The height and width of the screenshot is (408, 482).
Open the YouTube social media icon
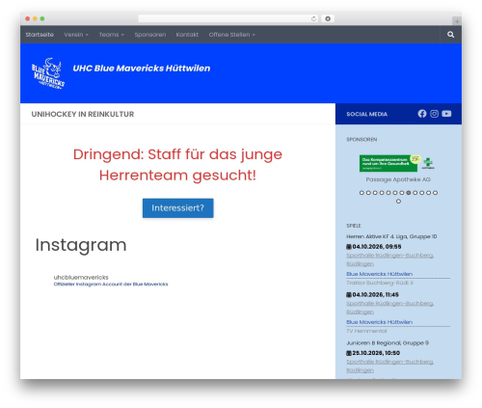pyautogui.click(x=446, y=114)
